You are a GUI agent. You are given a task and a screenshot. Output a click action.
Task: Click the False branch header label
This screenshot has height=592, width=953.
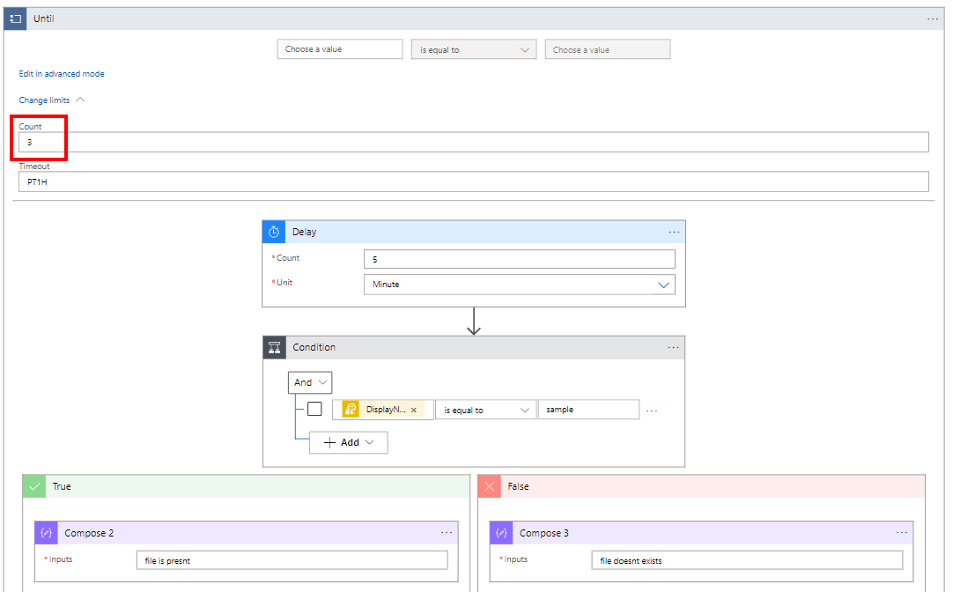[518, 486]
